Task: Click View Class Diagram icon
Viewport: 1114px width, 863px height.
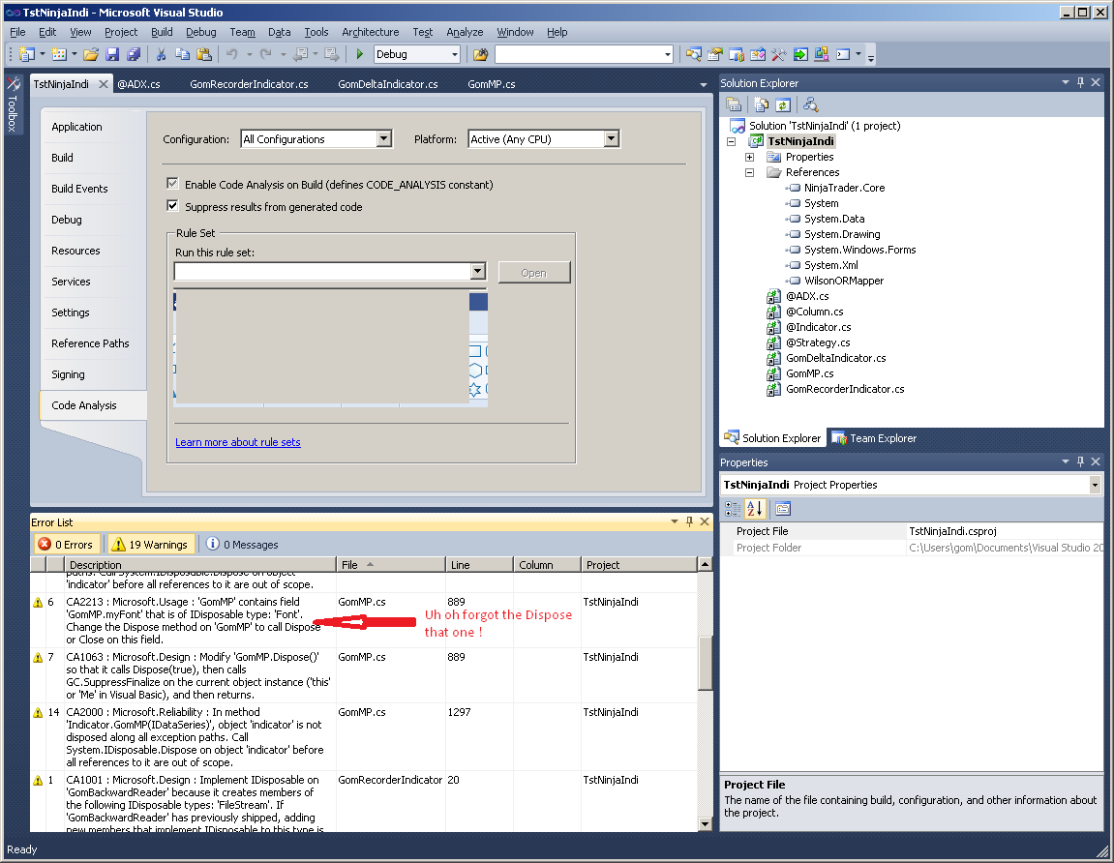Action: pos(811,105)
